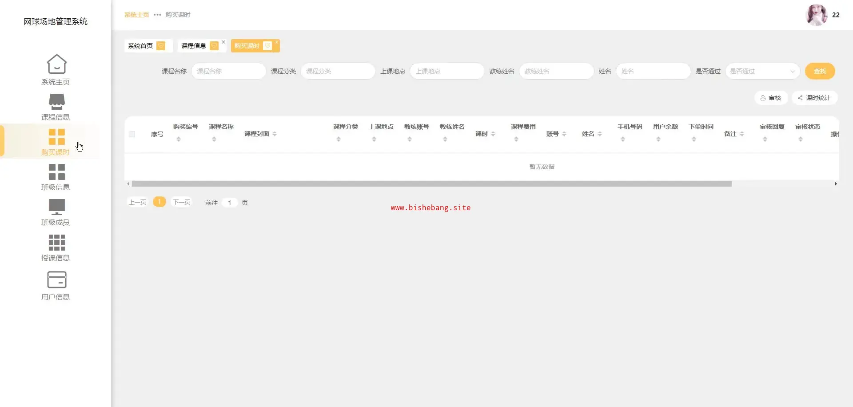Click 系统主页 breadcrumb link
This screenshot has height=407, width=853.
137,15
